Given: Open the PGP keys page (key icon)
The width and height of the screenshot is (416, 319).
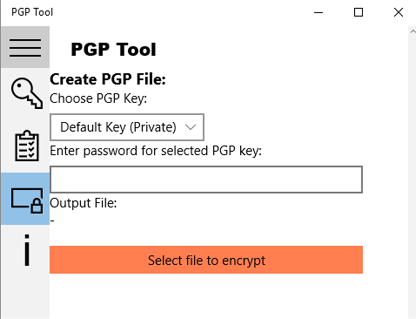Looking at the screenshot, I should [26, 93].
